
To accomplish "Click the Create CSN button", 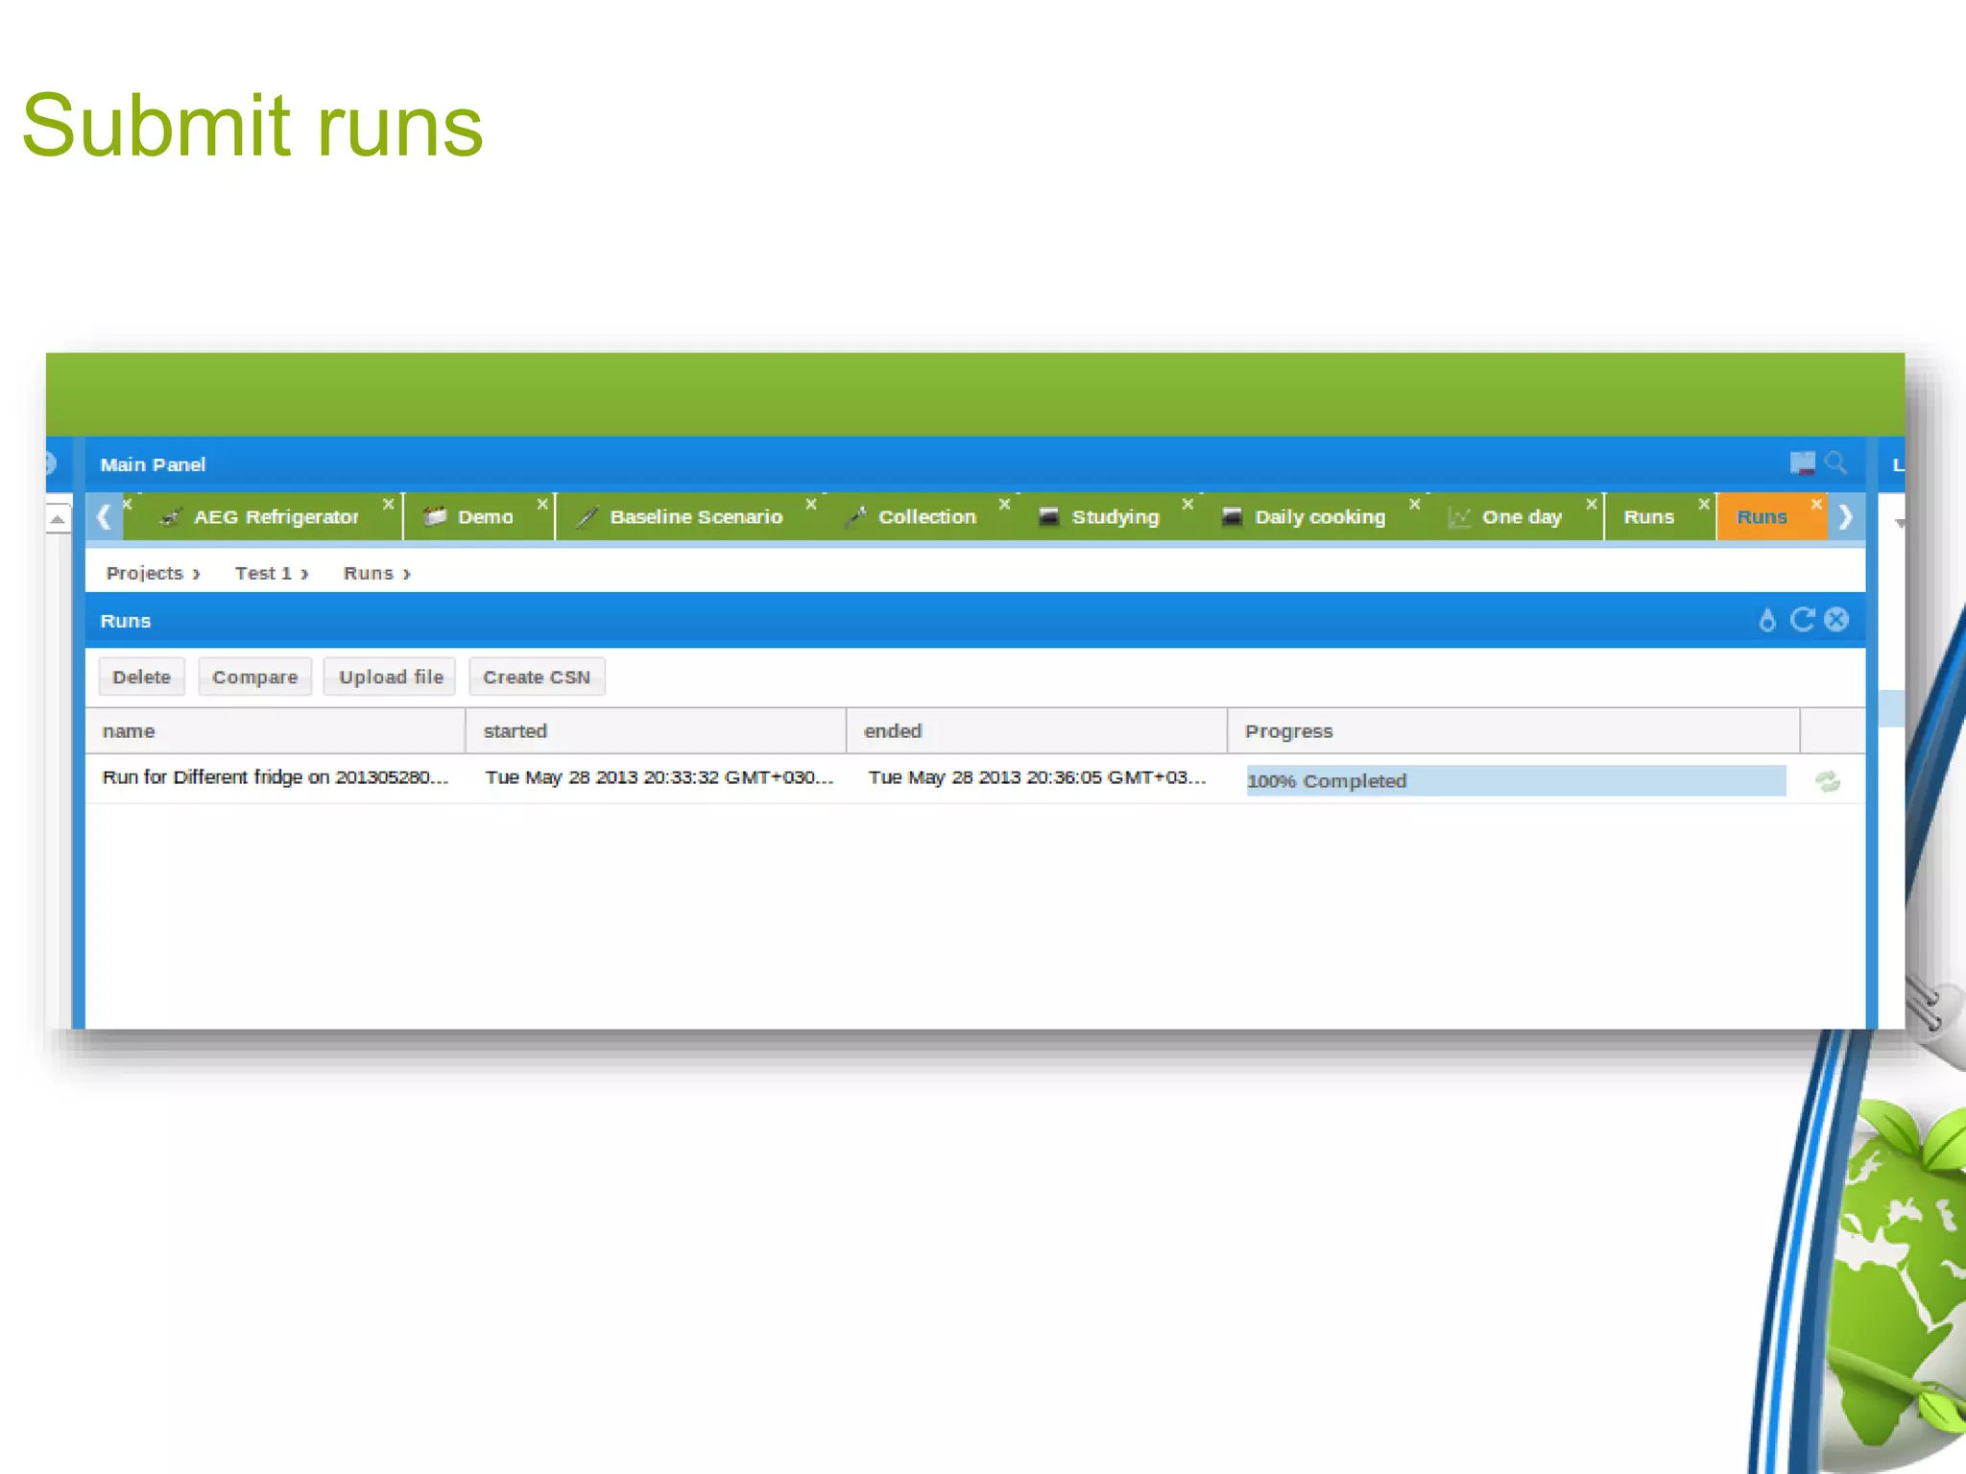I will 537,677.
